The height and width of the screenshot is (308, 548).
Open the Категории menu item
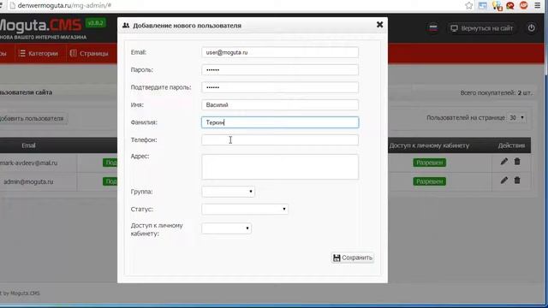[x=39, y=53]
